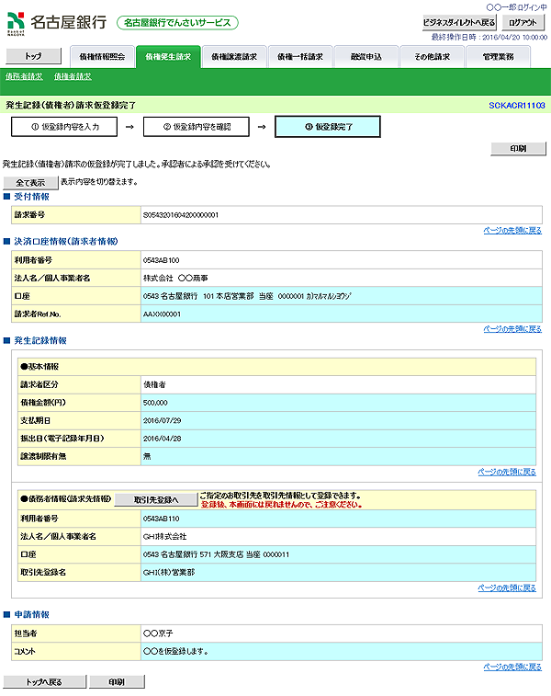The height and width of the screenshot is (696, 551).
Task: Click the bottom 印刷 button
Action: coord(117,682)
